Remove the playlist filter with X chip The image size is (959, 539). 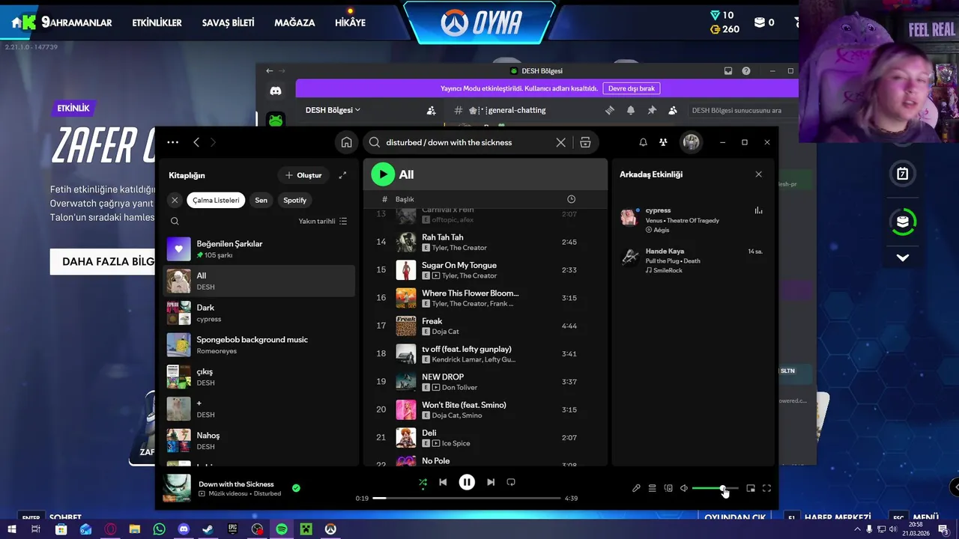click(175, 200)
